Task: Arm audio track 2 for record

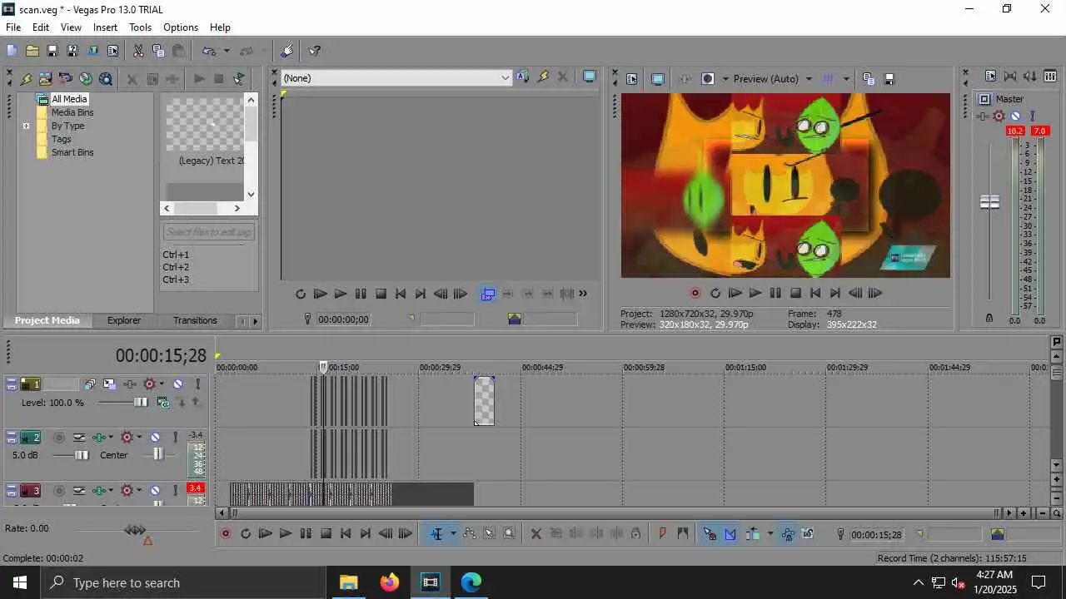Action: 58,438
